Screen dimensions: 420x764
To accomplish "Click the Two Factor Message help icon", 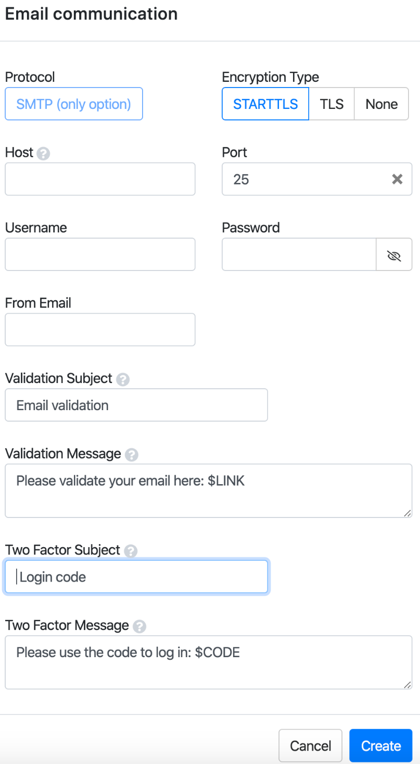I will 139,626.
